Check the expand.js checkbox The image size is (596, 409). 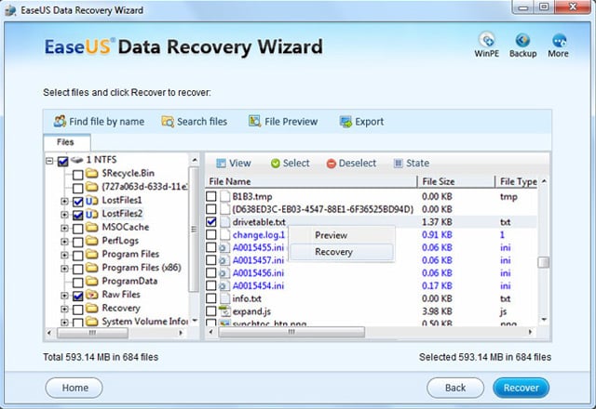point(211,311)
